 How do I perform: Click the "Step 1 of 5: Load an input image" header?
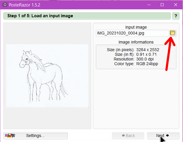[x=87, y=16]
